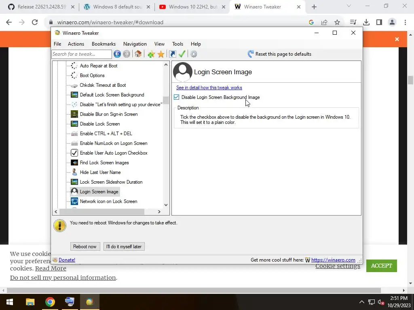414x310 pixels.
Task: Open the https://winaero.com link
Action: pyautogui.click(x=333, y=260)
